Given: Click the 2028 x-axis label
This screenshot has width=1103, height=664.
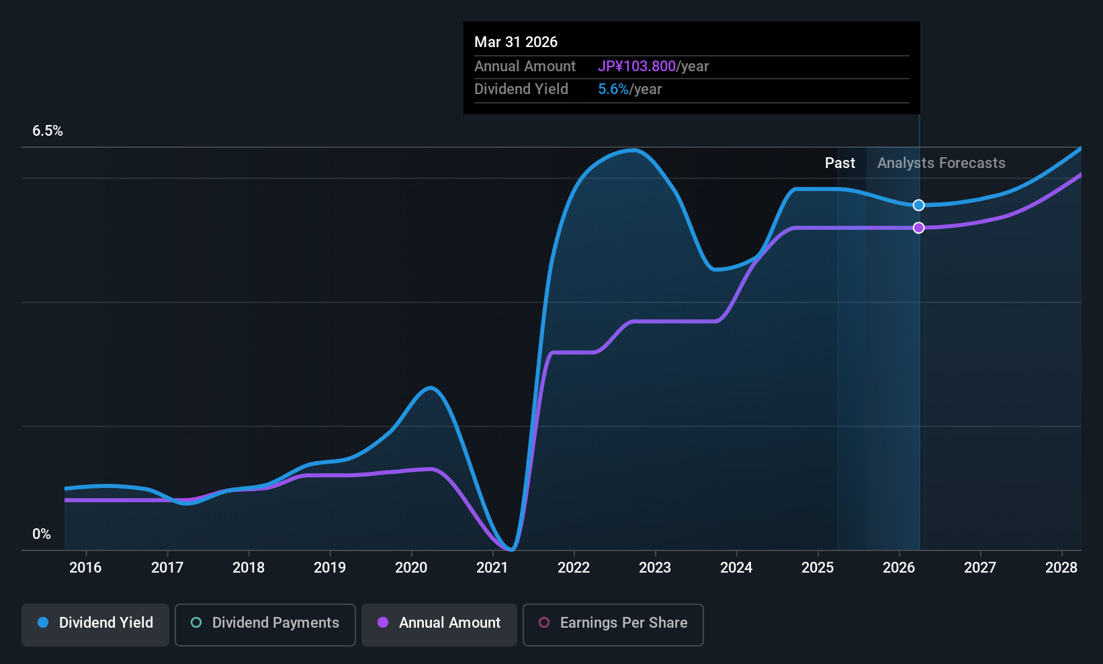Looking at the screenshot, I should coord(1061,568).
